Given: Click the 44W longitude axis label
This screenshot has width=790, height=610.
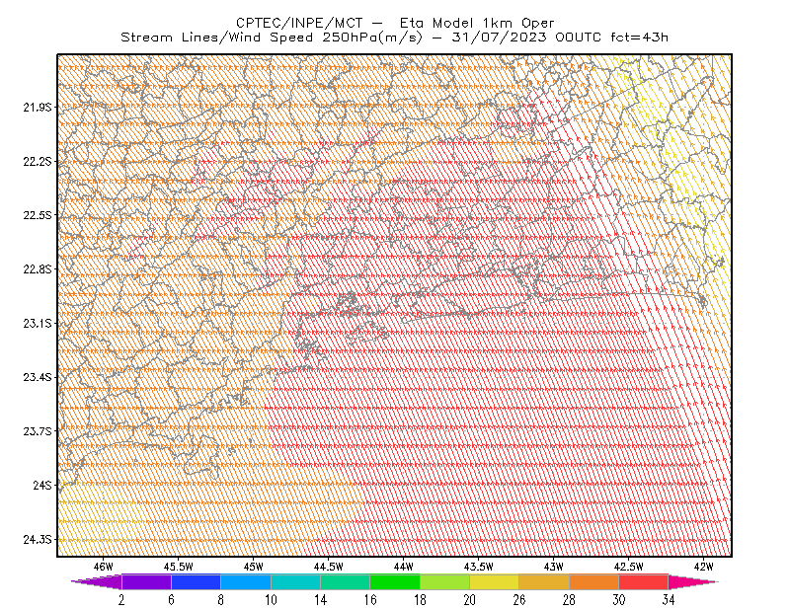Looking at the screenshot, I should pyautogui.click(x=404, y=567).
